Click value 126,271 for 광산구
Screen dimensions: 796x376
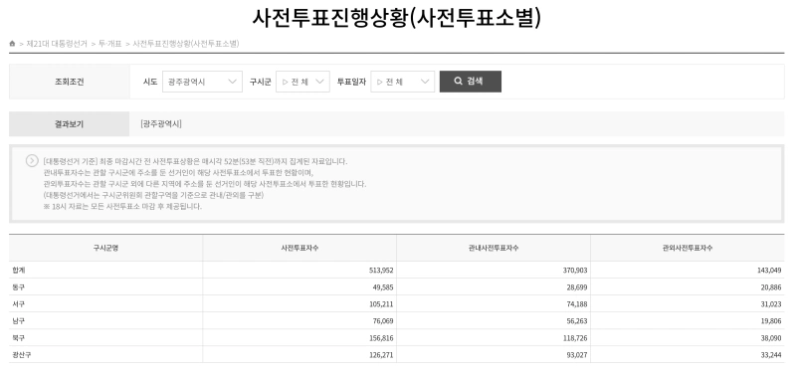click(x=381, y=355)
